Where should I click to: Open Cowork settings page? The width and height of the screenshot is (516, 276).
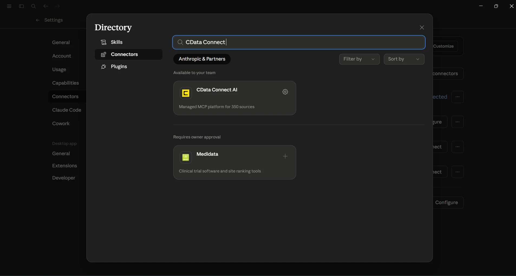pyautogui.click(x=61, y=124)
